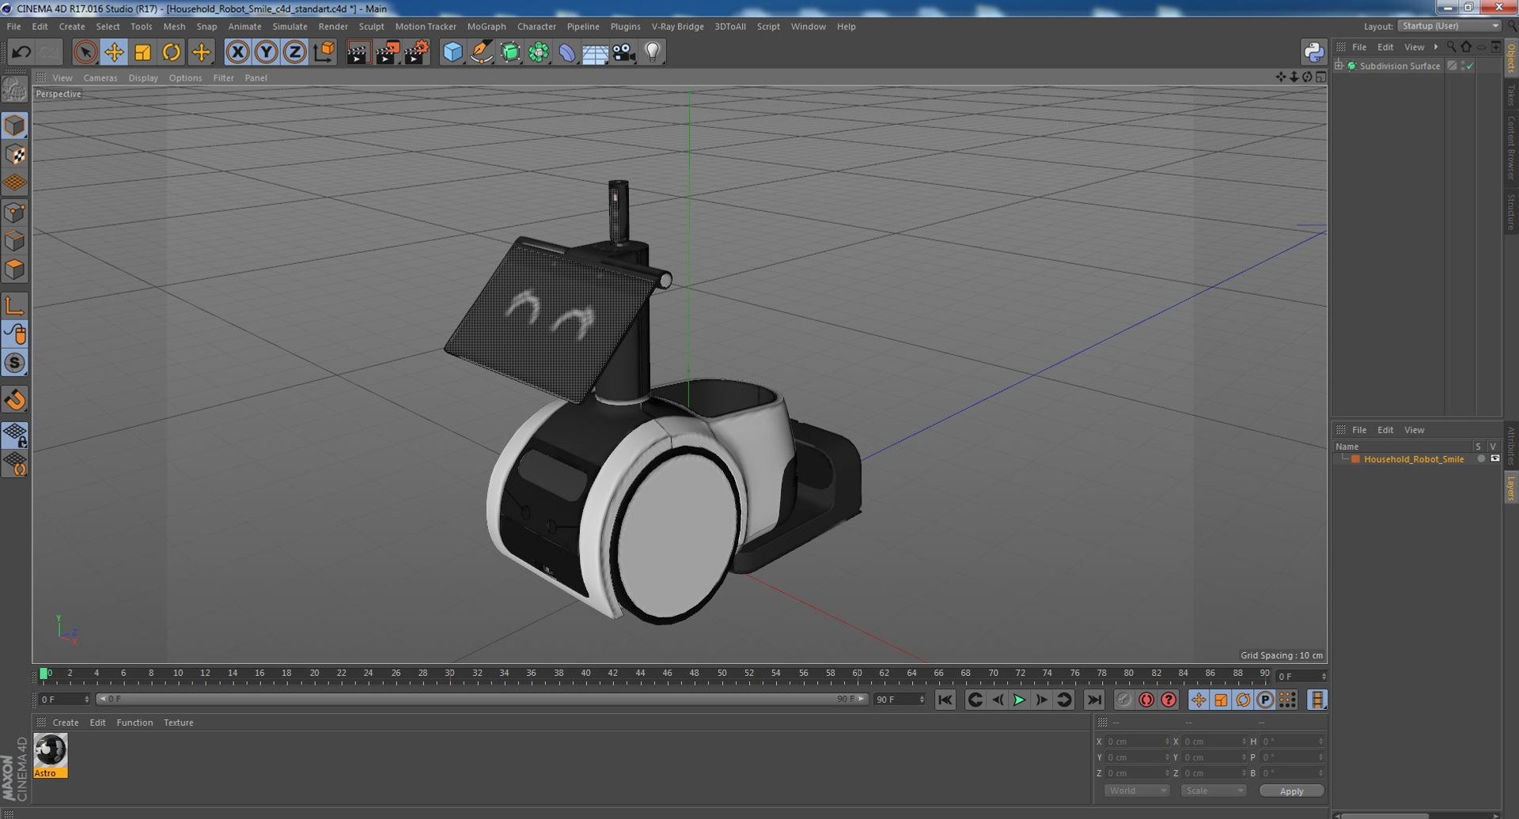The height and width of the screenshot is (819, 1519).
Task: Open Edit Render Settings icon
Action: [416, 52]
